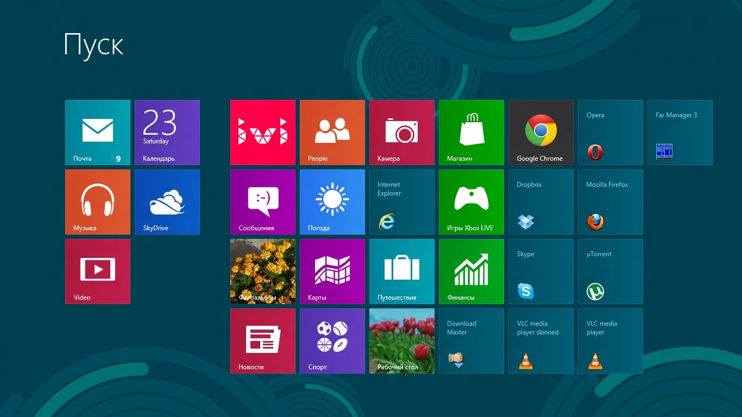Open the VLC media player tile
This screenshot has width=742, height=417.
point(610,340)
